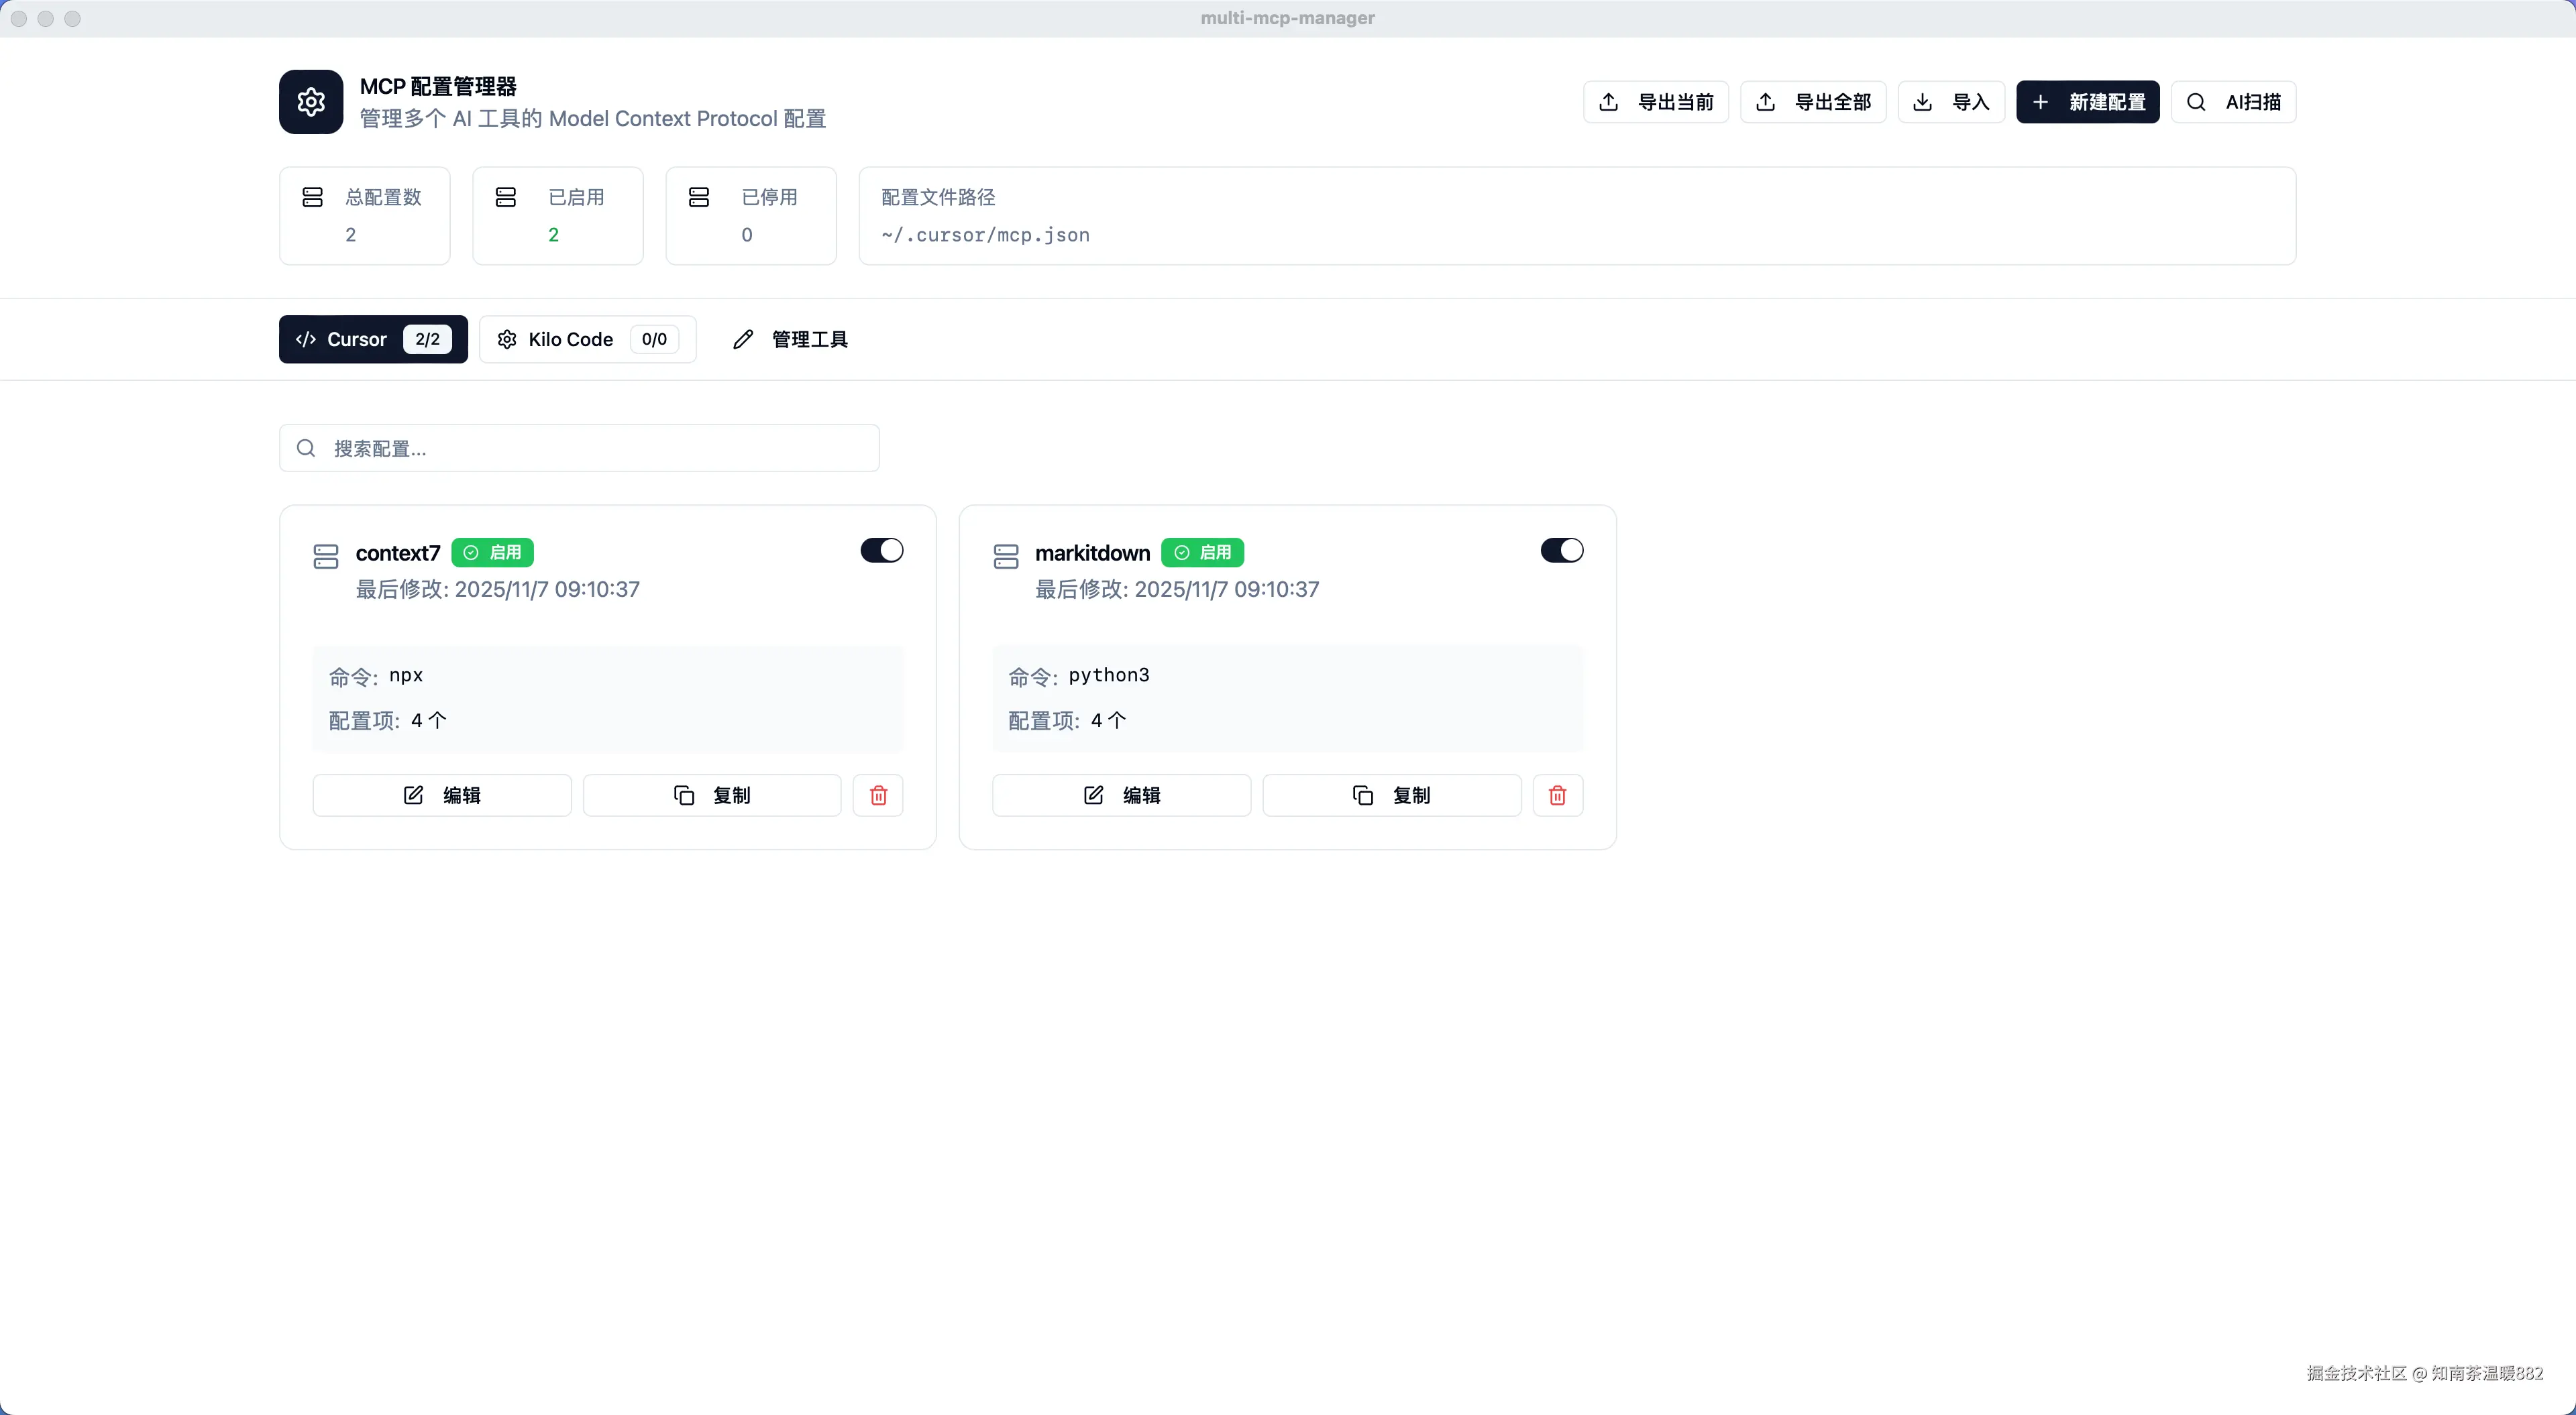Click the 新建配置 button

[x=2087, y=102]
